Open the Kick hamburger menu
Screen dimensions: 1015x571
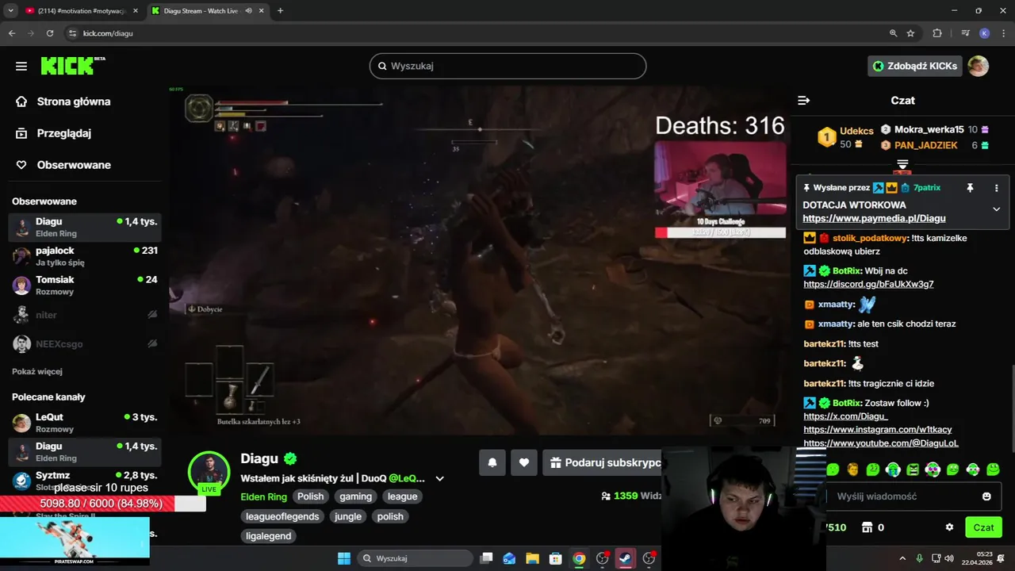(21, 67)
